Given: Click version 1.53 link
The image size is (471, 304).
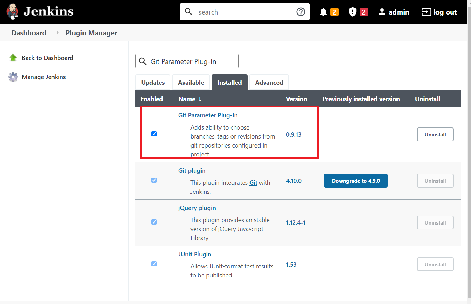Looking at the screenshot, I should tap(291, 265).
